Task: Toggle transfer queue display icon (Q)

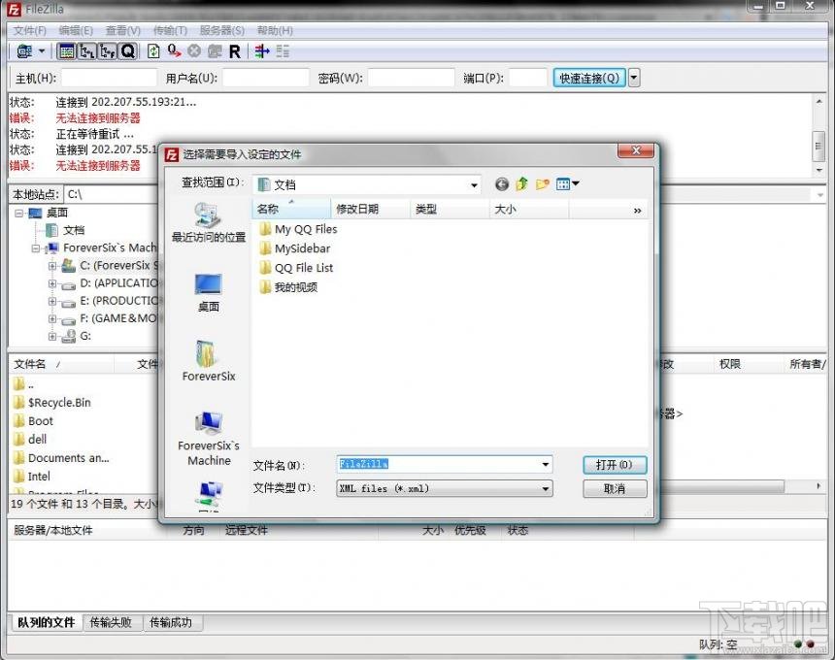Action: [128, 51]
